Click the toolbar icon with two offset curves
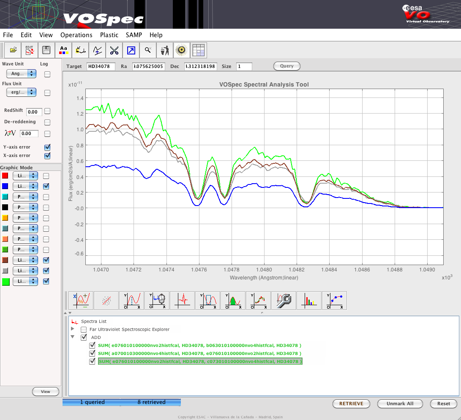 click(97, 50)
